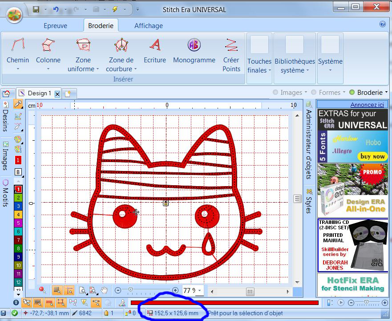This screenshot has height=321, width=392.
Task: Toggle the first highlighted view option button
Action: [x=27, y=303]
